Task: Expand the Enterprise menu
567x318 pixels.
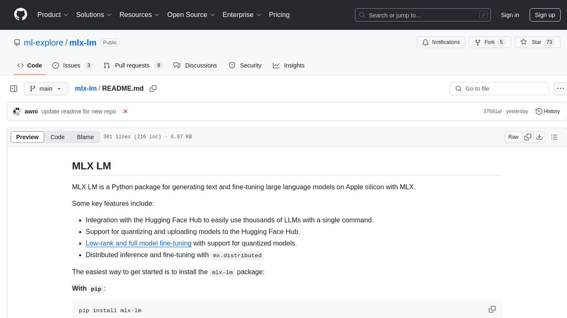Action: [242, 15]
